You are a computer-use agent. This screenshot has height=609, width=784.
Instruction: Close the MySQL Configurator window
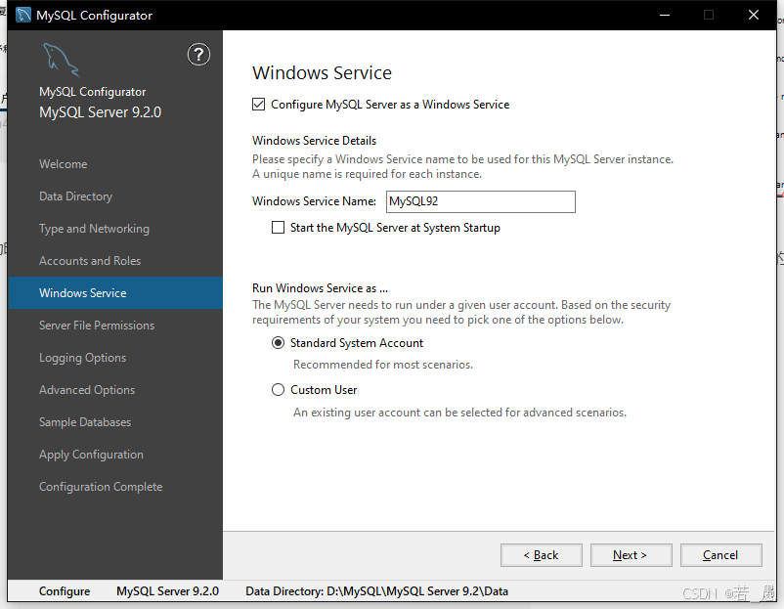coord(754,15)
